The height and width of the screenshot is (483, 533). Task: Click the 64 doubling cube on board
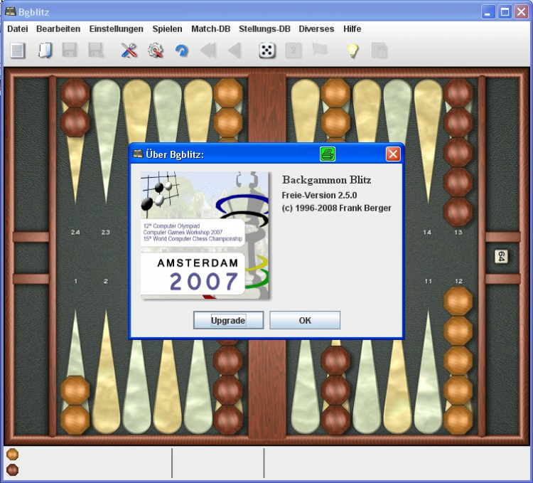500,257
